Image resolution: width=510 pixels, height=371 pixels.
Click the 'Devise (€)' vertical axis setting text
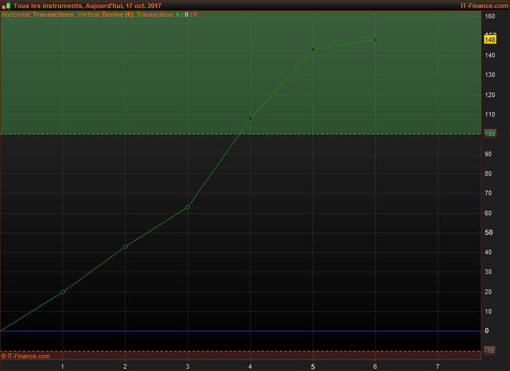click(118, 14)
